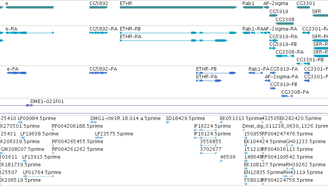Click the CG3301 gene bar
328x186 pixels.
pos(303,7)
